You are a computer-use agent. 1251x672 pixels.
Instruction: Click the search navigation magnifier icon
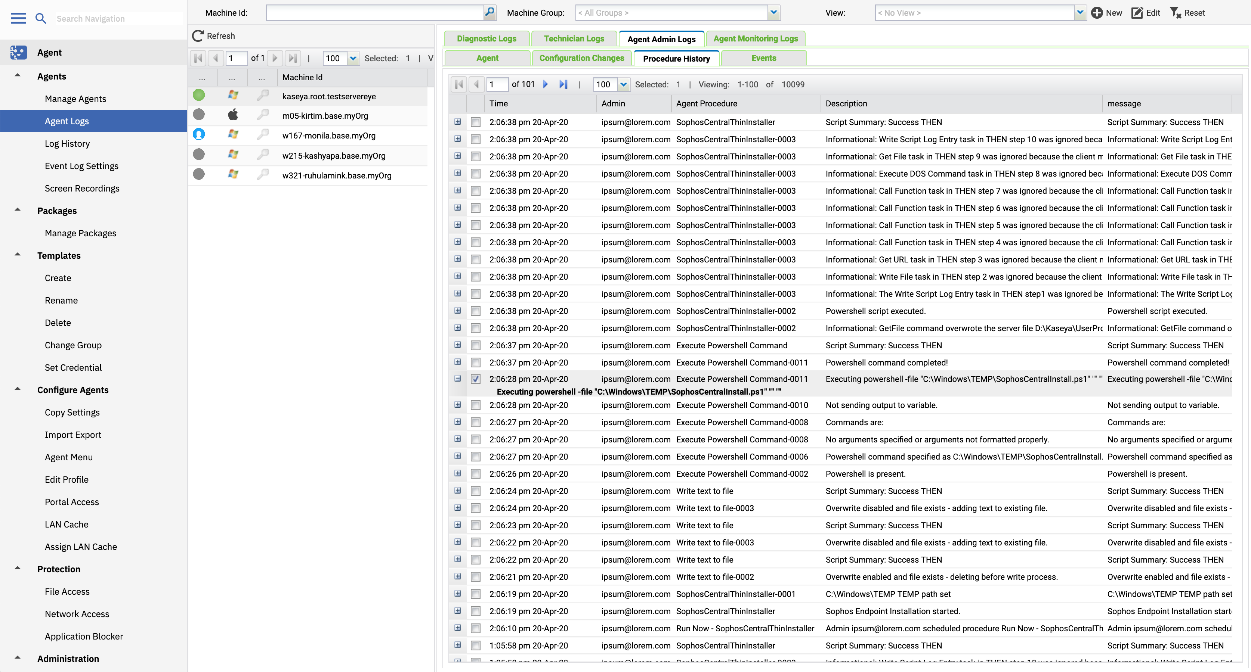(41, 18)
